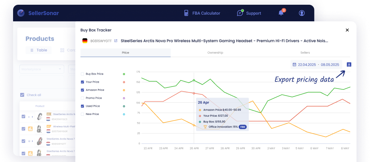The image size is (374, 162).
Task: Click the SellerSonar brand name
Action: 44,13
